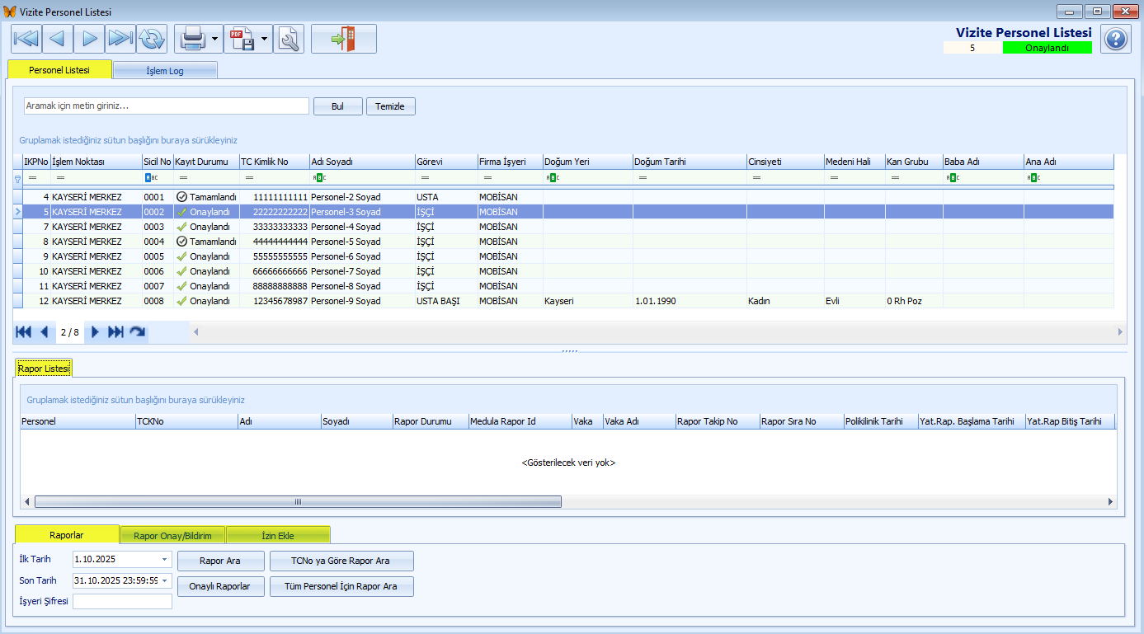The image size is (1144, 634).
Task: Switch to the İşlem Log tab
Action: 165,71
